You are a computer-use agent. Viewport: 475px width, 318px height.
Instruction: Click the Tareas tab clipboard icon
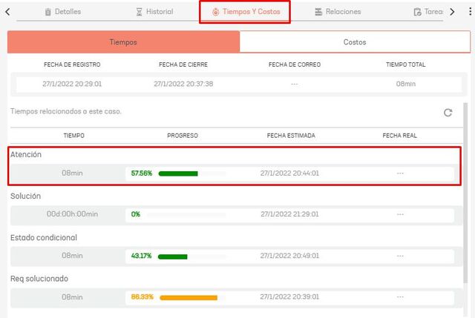coord(418,12)
